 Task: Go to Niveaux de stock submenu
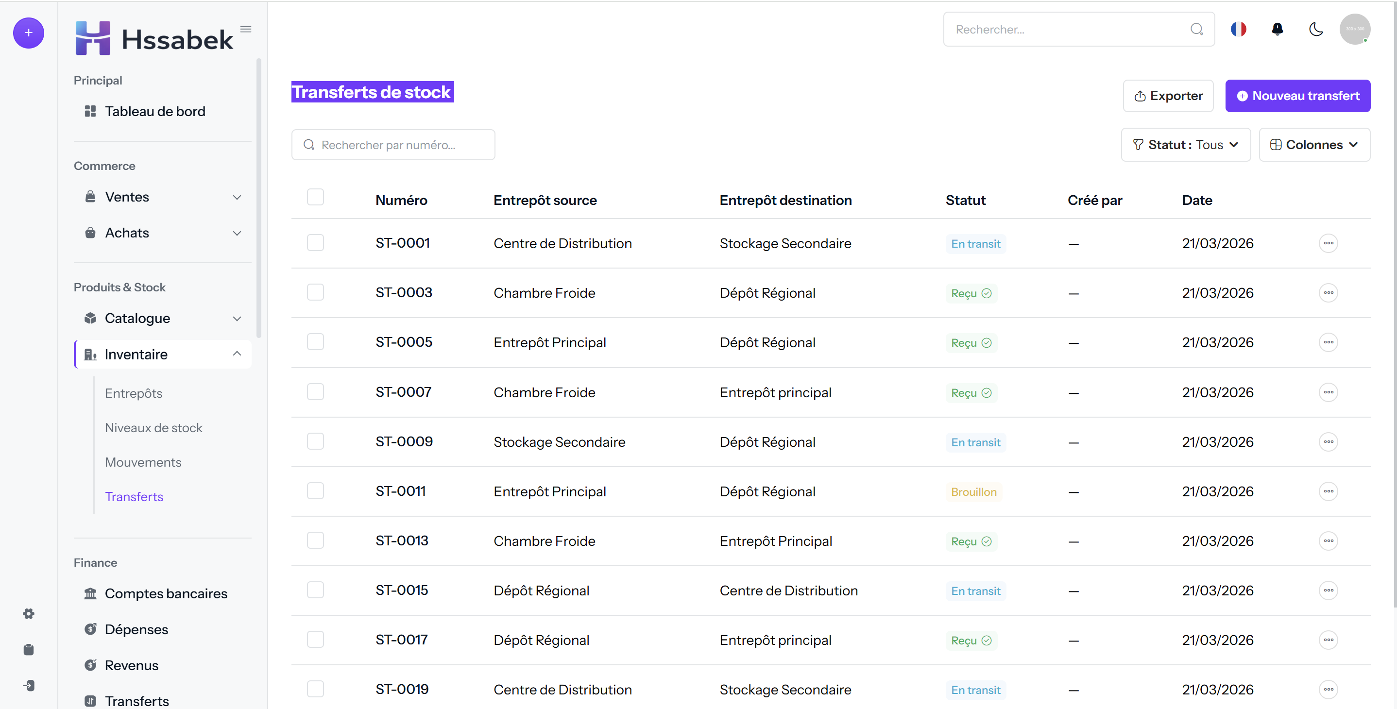point(153,428)
